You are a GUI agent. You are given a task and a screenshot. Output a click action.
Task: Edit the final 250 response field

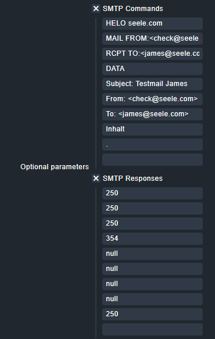(152, 314)
